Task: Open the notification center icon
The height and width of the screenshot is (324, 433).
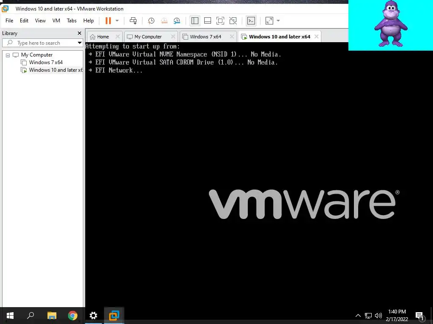Action: pos(419,316)
